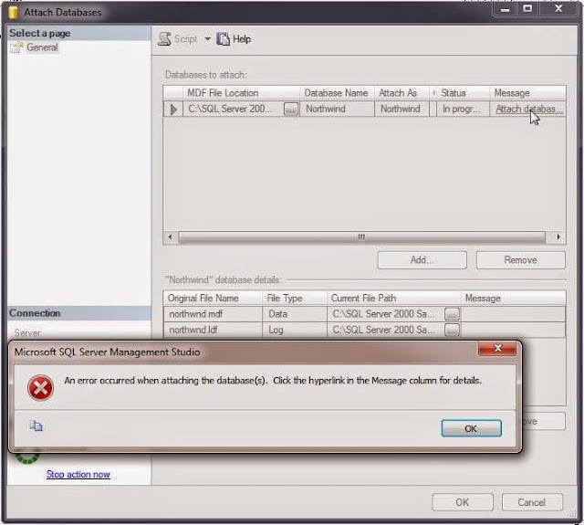Click the right arrow of horizontal scrollbar
The height and width of the screenshot is (525, 584).
[x=558, y=237]
